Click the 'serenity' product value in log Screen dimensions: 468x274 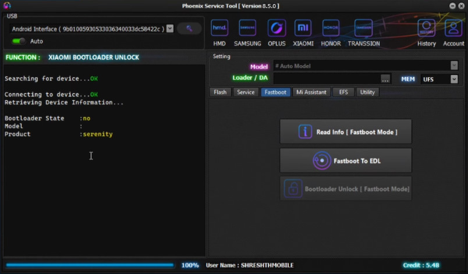pyautogui.click(x=98, y=134)
